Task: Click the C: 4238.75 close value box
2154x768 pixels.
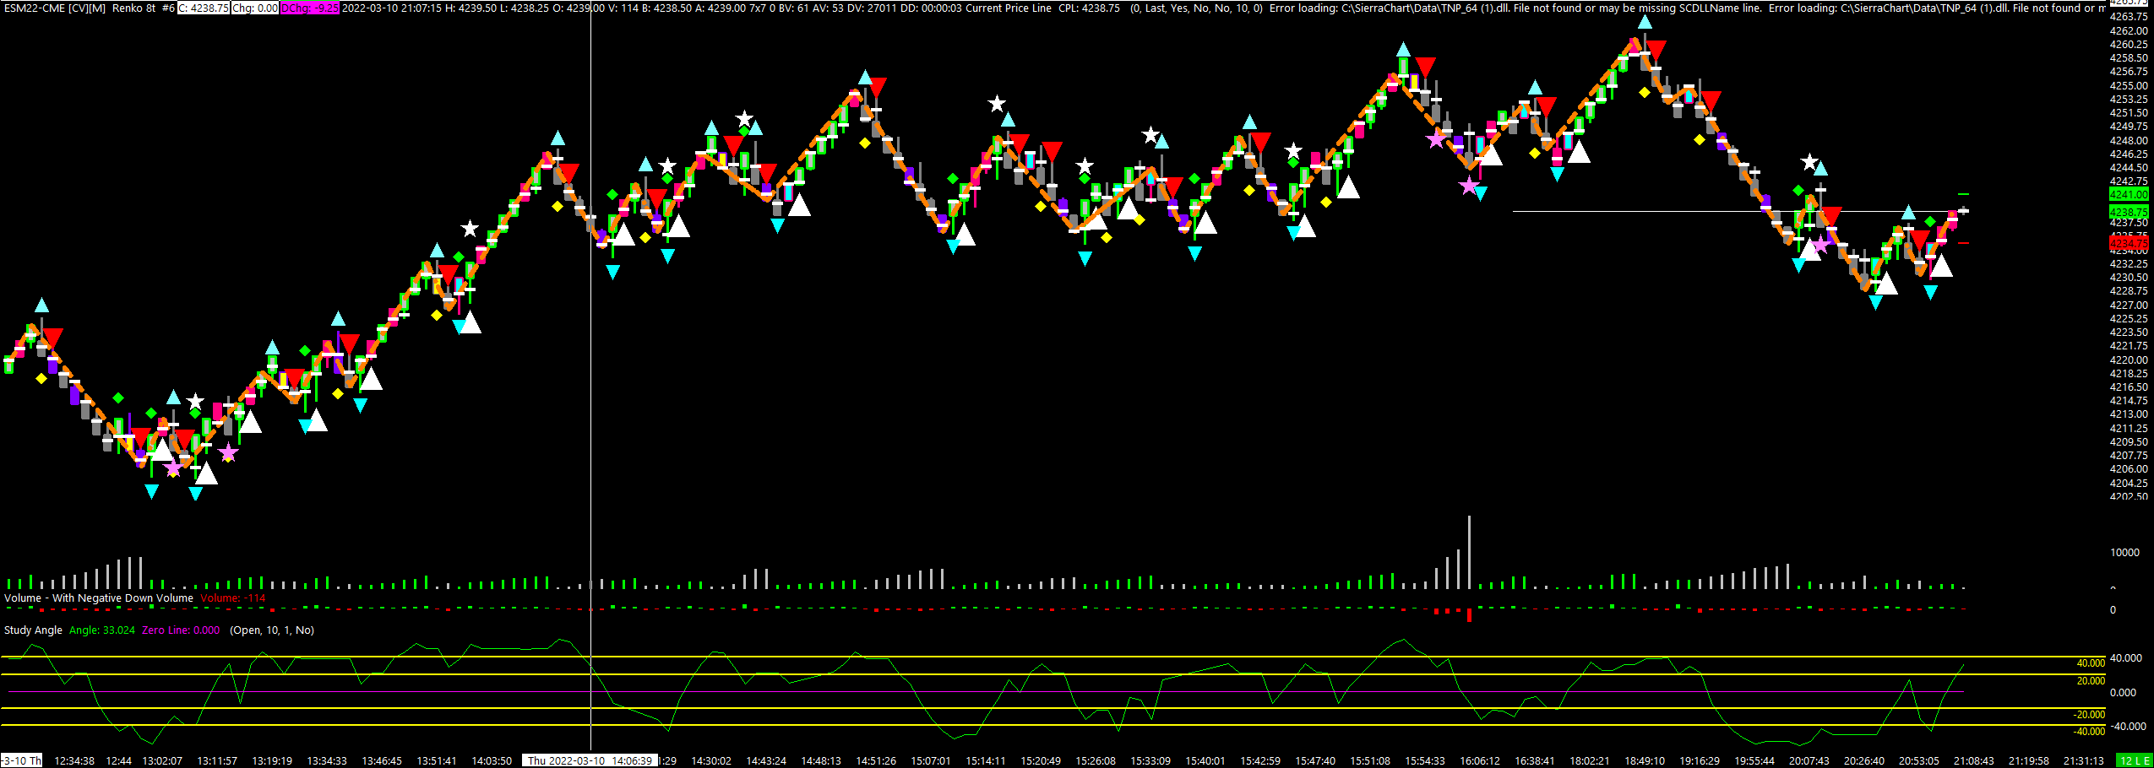Action: (x=204, y=8)
